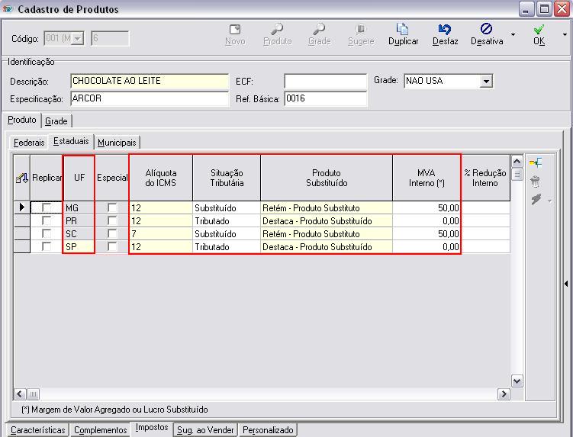Viewport: 573px width, 437px height.
Task: Click the lightning bolt action icon
Action: coord(536,199)
